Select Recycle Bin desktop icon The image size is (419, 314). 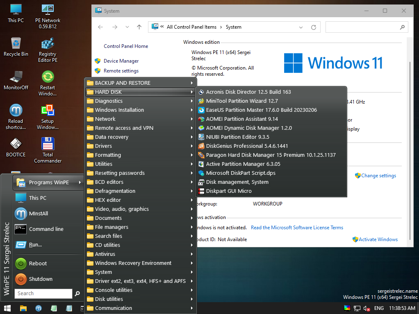[x=16, y=47]
